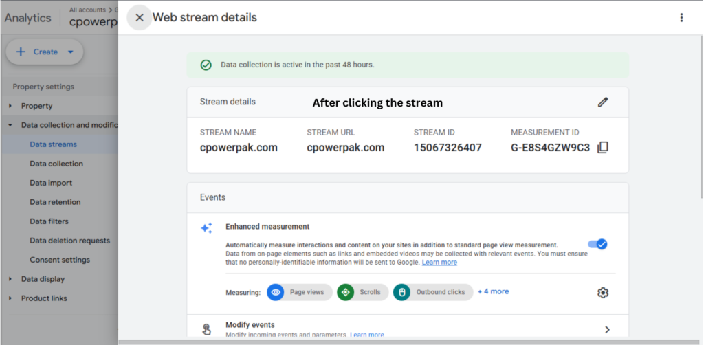Edit stream details with pencil icon
The width and height of the screenshot is (704, 345).
602,102
